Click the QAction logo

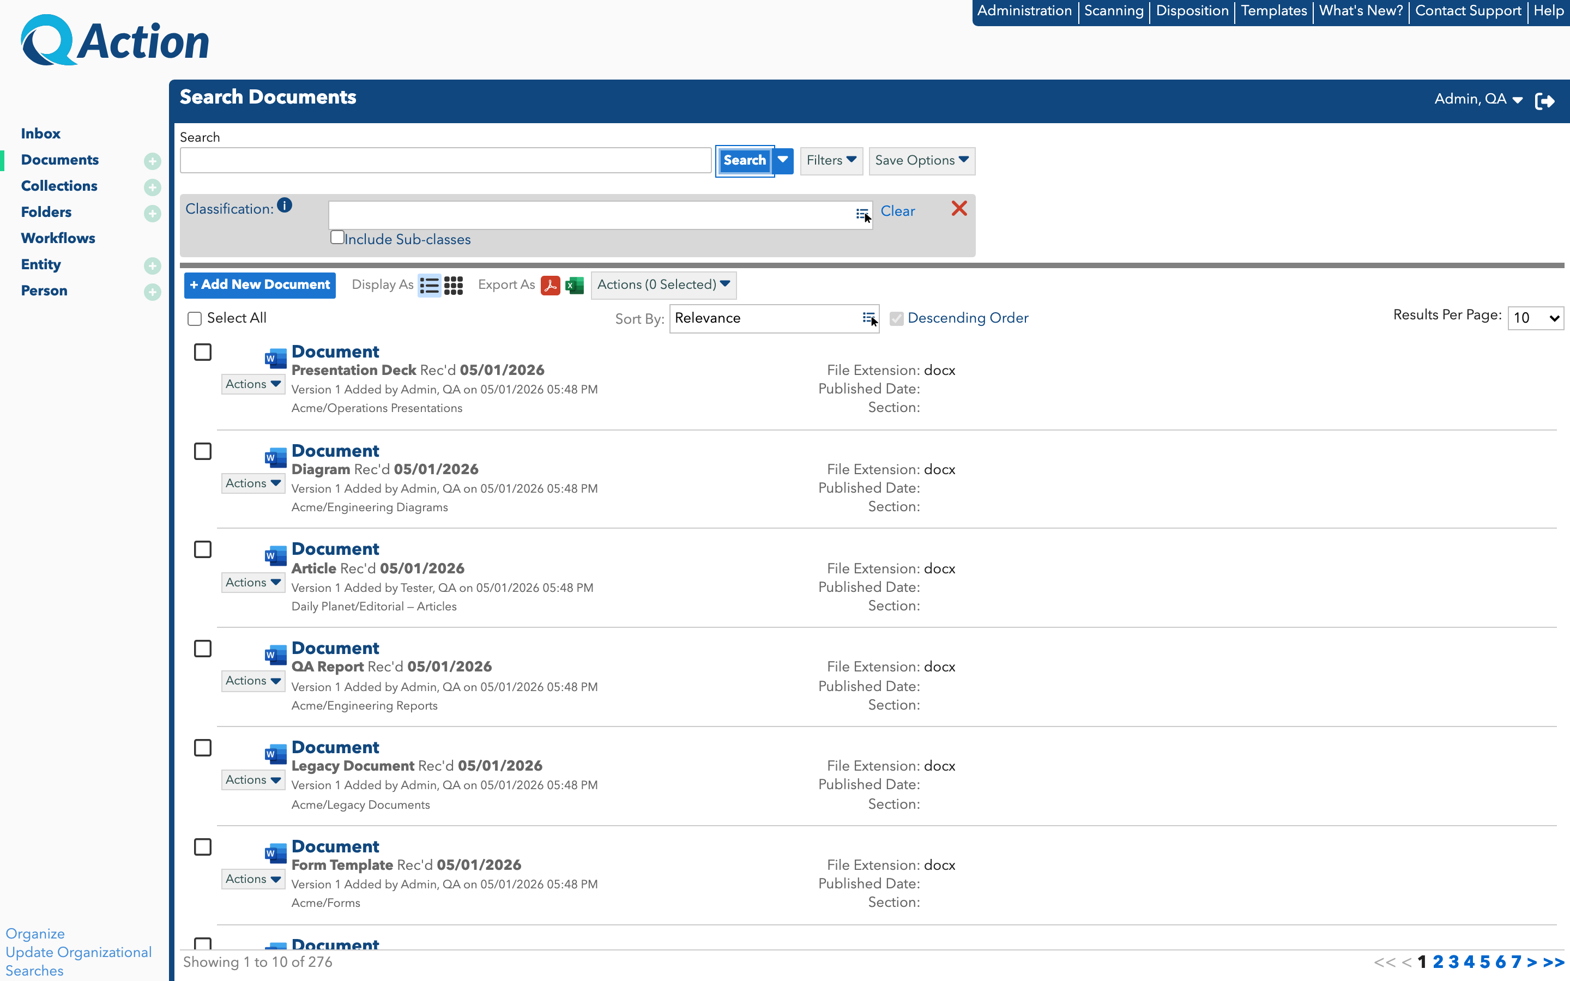coord(115,40)
